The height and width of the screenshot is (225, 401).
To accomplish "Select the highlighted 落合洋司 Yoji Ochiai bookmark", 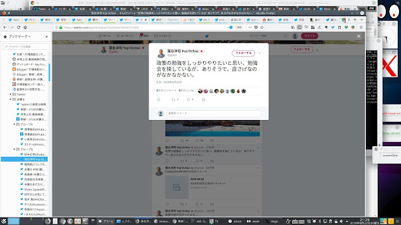I will click(x=24, y=159).
